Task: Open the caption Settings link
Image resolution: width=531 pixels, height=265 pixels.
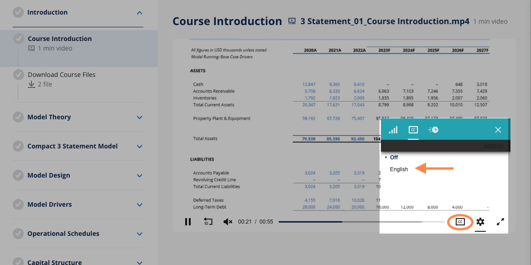Action: pos(494,146)
